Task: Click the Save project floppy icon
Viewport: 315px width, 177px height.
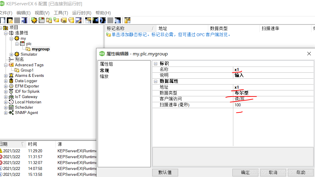Action: click(x=24, y=20)
